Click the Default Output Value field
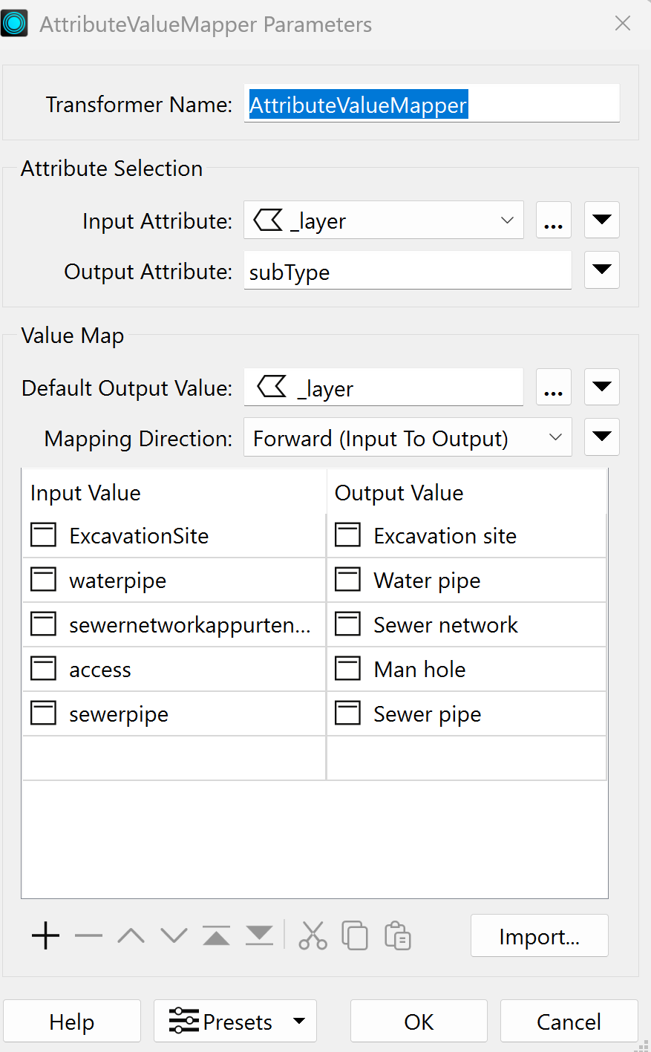 coord(383,387)
